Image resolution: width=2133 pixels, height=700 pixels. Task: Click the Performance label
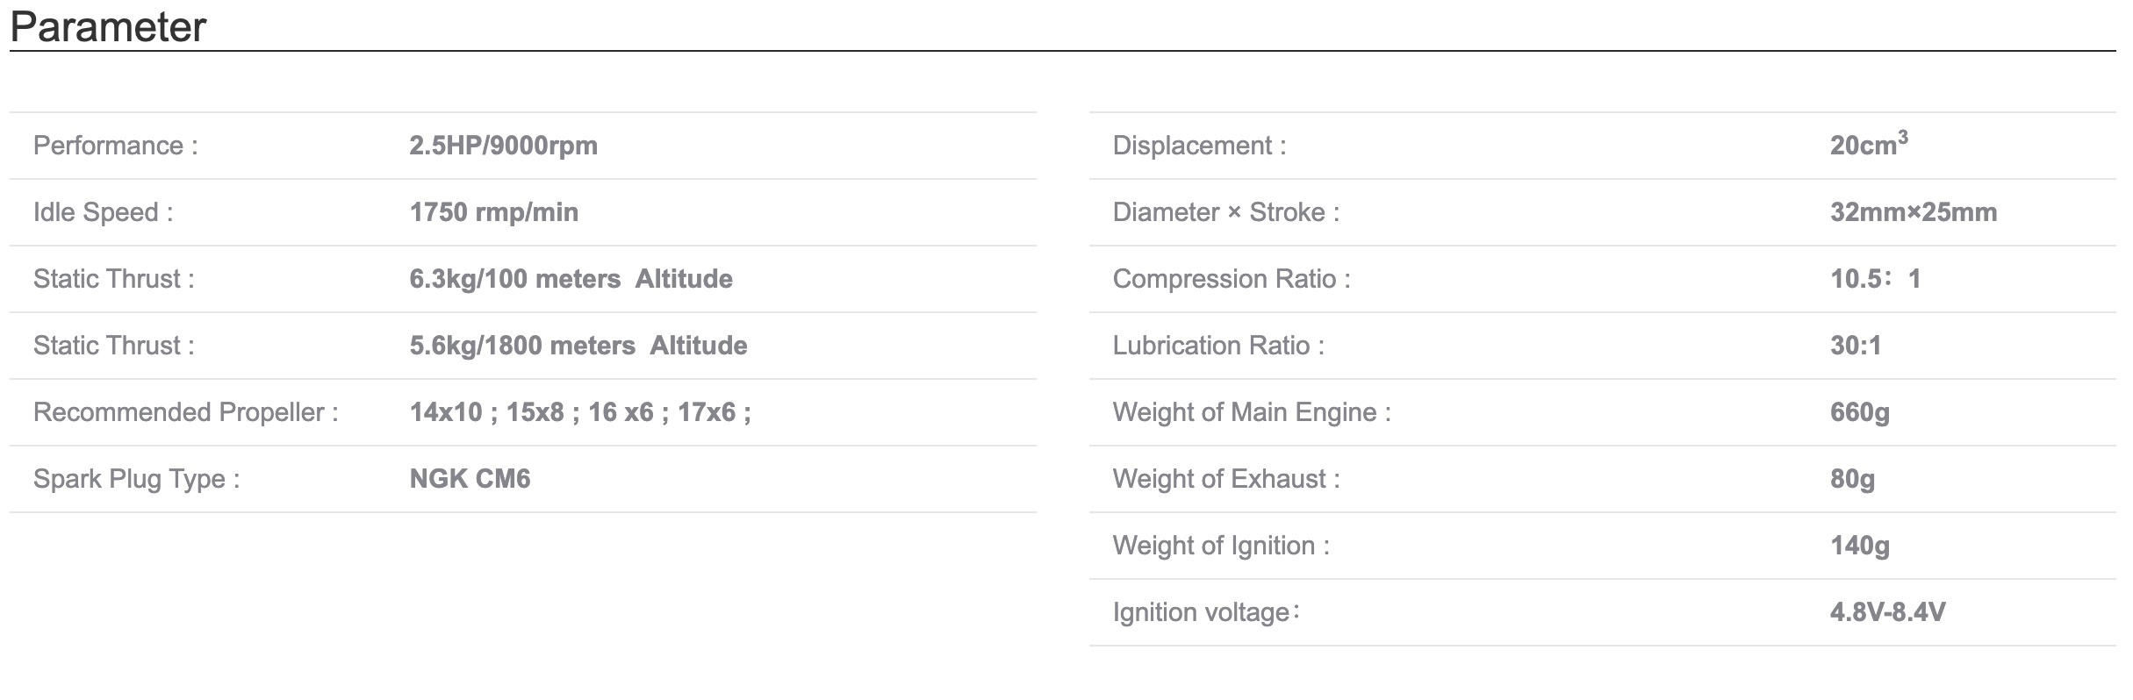point(115,146)
